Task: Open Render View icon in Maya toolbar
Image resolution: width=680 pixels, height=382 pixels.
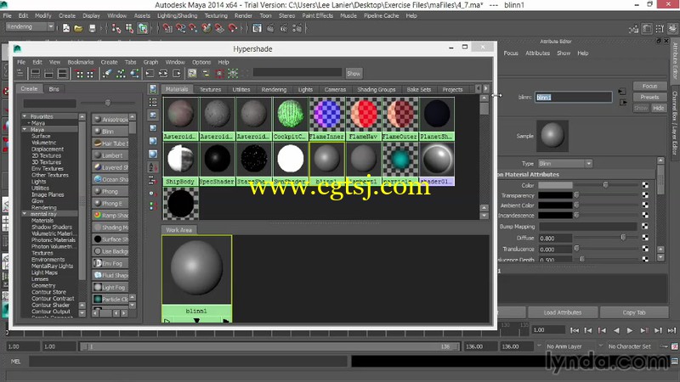Action: [258, 28]
